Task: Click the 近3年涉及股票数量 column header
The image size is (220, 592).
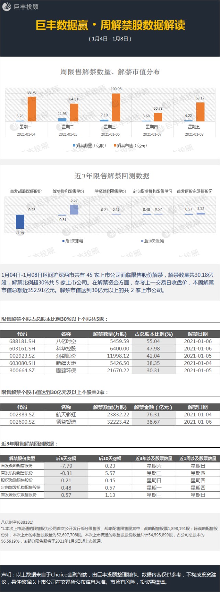Action: coord(154,458)
